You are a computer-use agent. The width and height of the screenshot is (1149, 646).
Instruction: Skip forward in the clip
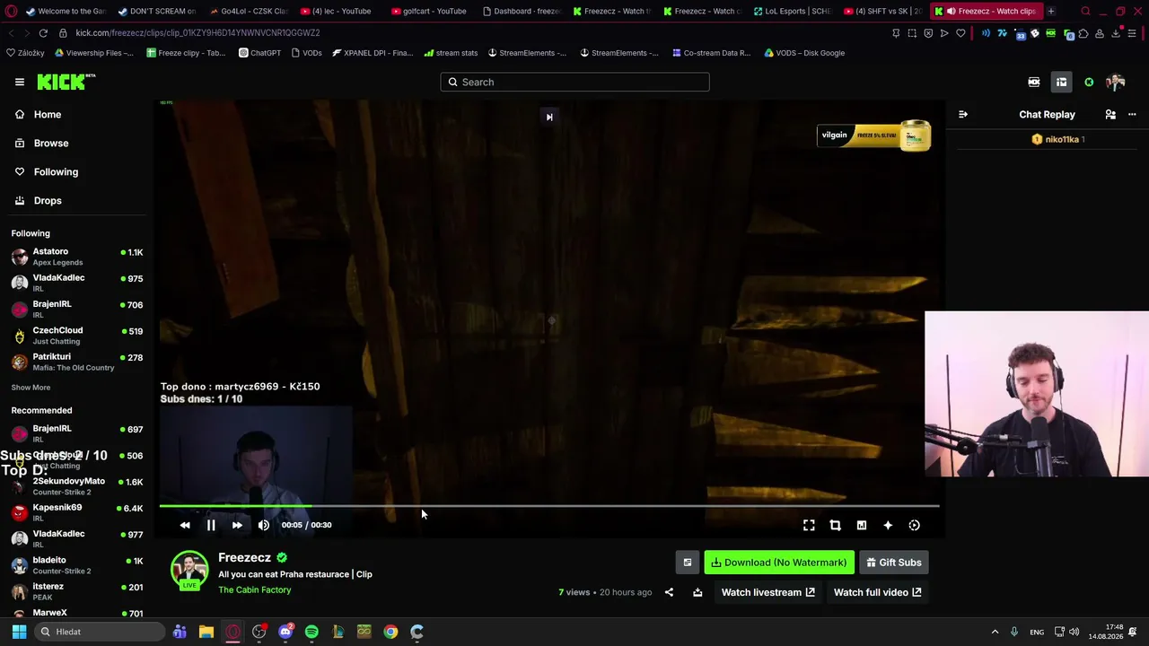[237, 525]
